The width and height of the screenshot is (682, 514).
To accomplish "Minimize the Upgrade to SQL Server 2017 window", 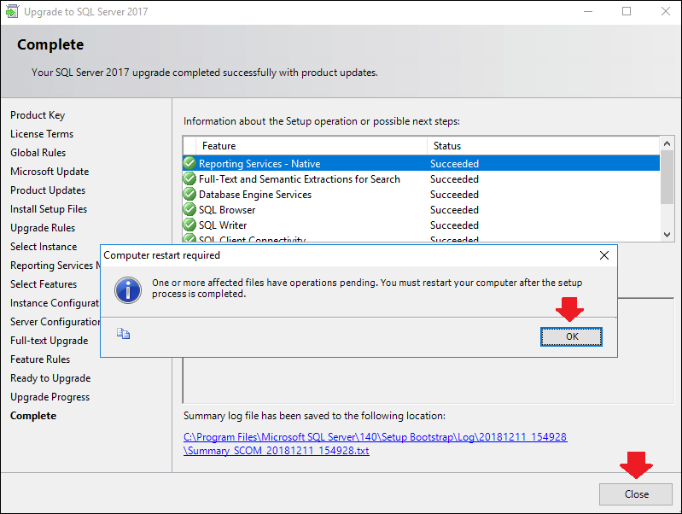I will (x=588, y=11).
